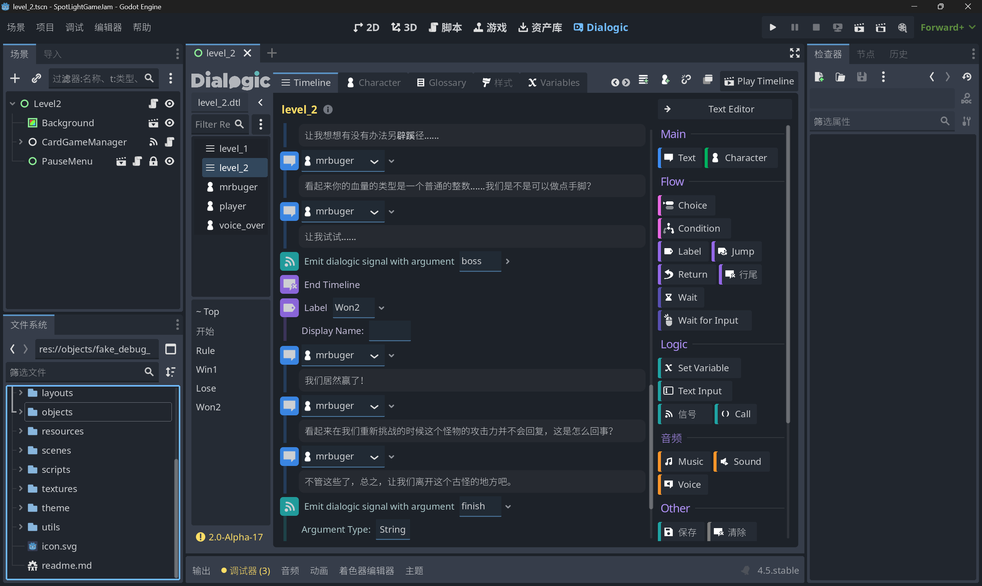
Task: Open the Forward+ renderer dropdown
Action: [947, 27]
